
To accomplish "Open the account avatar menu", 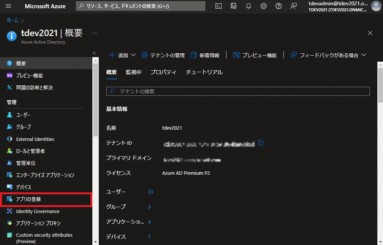I will 376,6.
